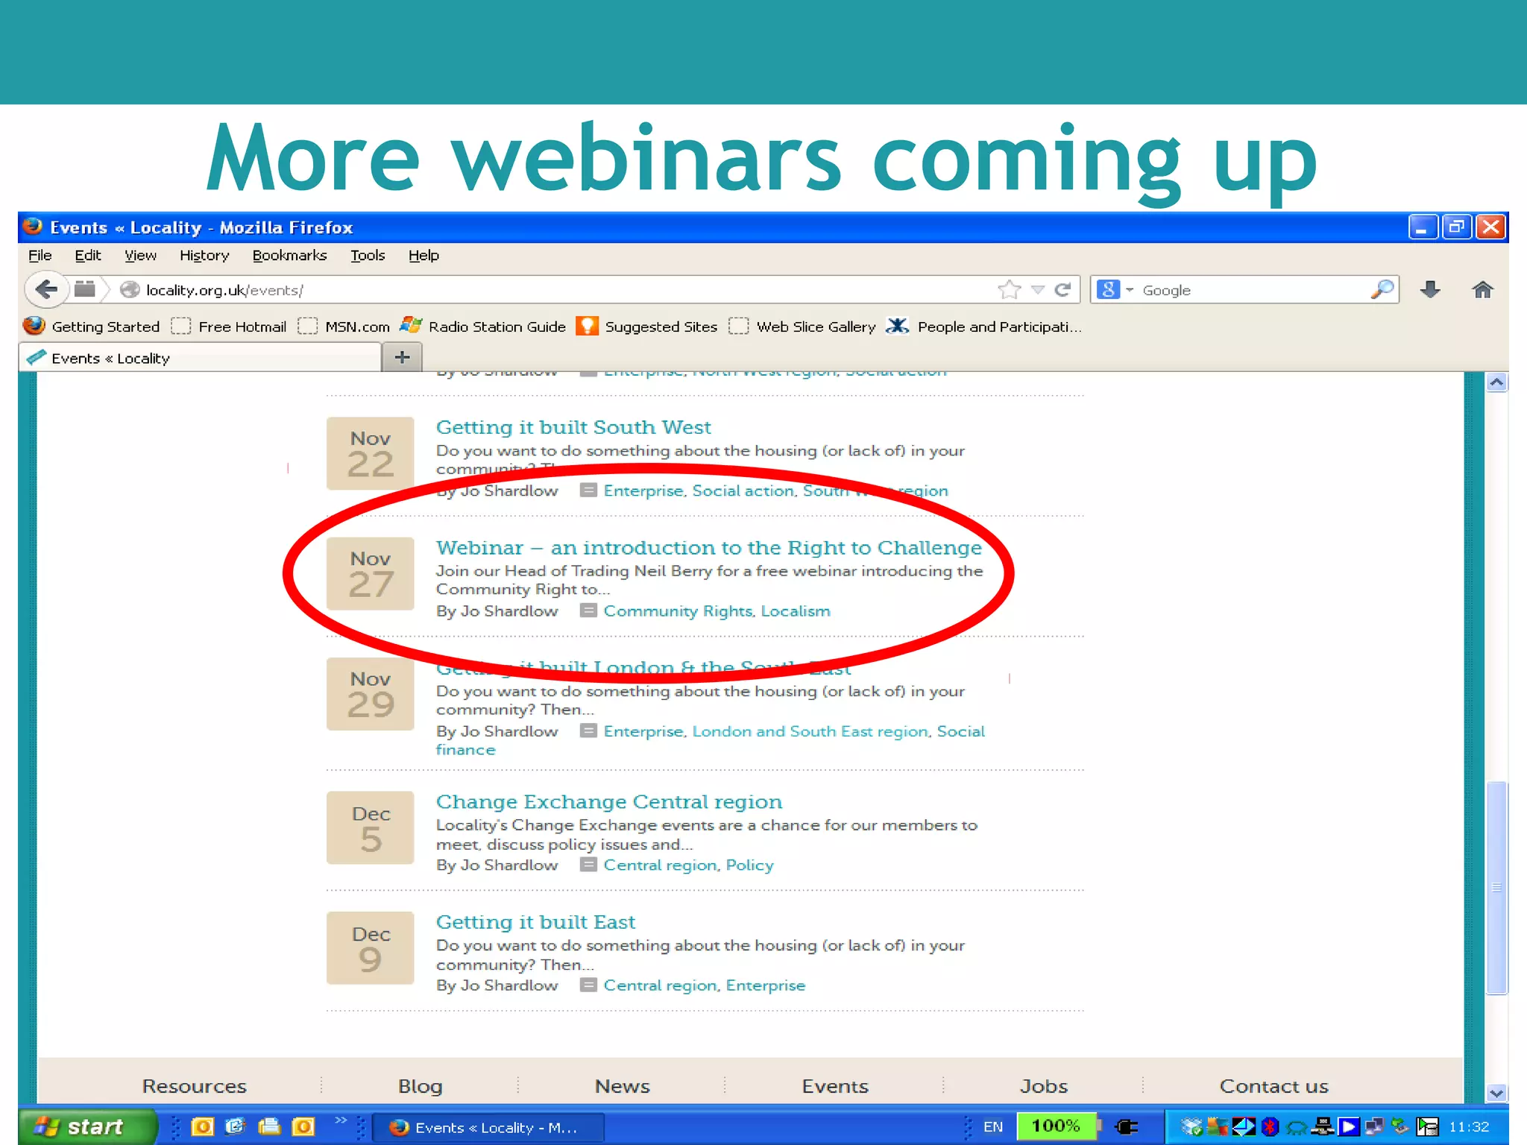Open the Google search engine selector
1527x1145 pixels.
(x=1115, y=290)
